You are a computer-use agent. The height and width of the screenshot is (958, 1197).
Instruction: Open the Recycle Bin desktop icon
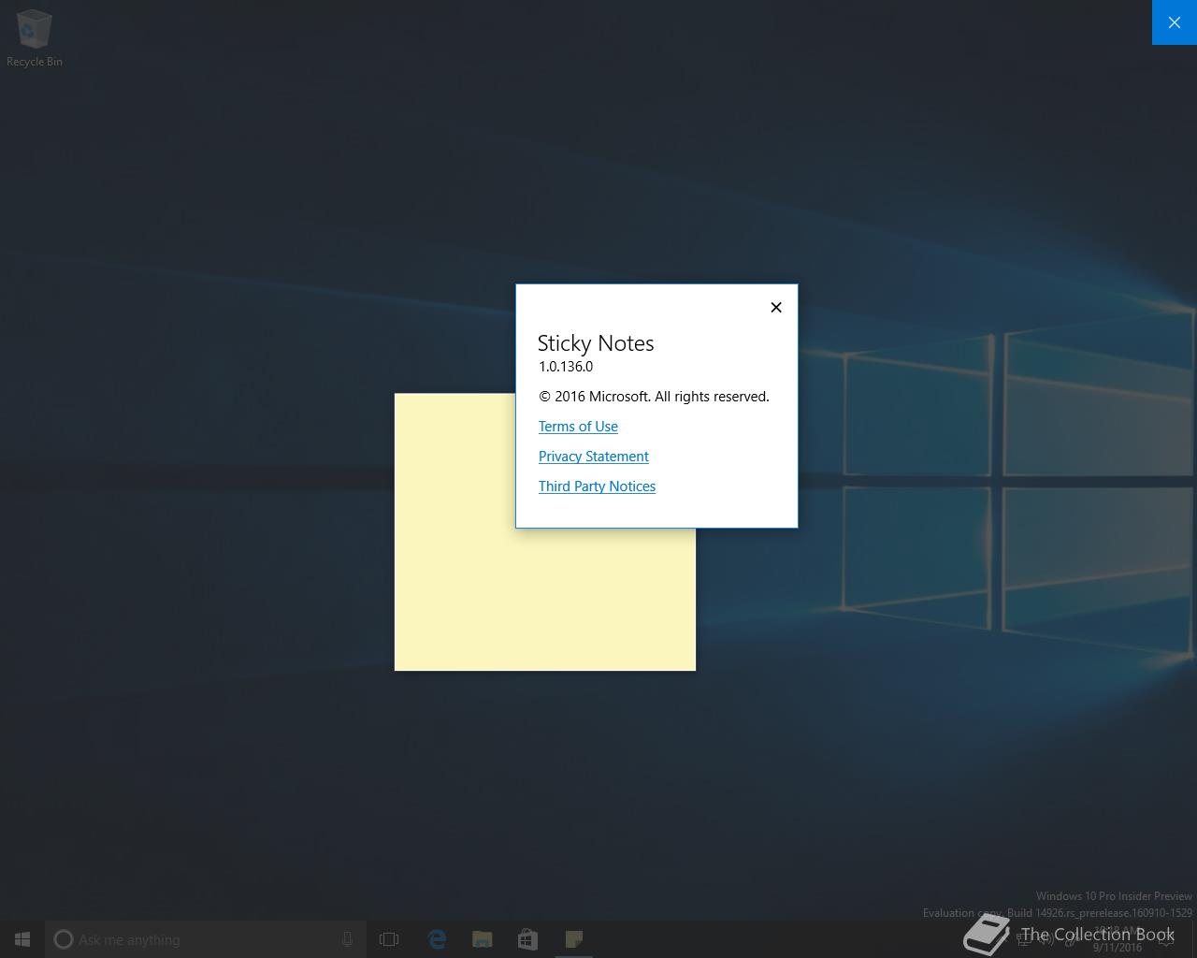[35, 38]
